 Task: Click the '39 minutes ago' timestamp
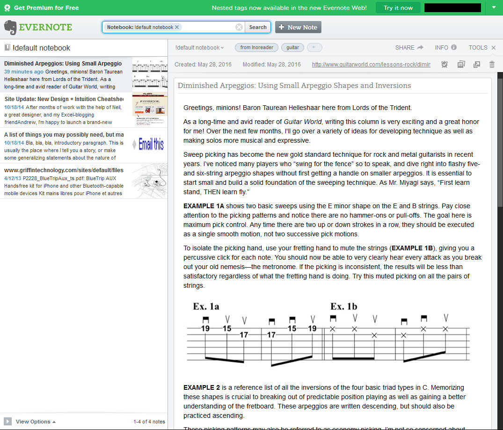[x=24, y=72]
